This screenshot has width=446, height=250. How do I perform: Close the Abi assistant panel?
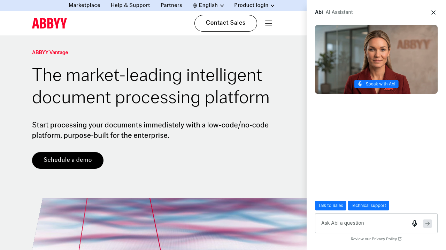pos(433,12)
